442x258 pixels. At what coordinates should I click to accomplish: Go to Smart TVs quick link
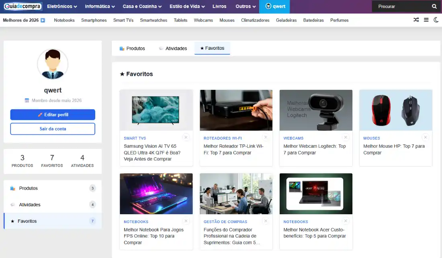click(x=123, y=20)
